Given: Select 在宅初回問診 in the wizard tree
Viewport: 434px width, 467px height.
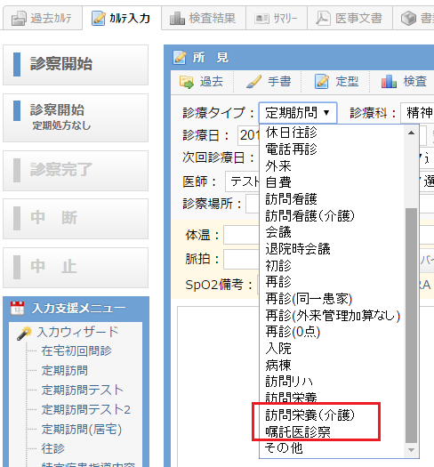Looking at the screenshot, I should (76, 350).
